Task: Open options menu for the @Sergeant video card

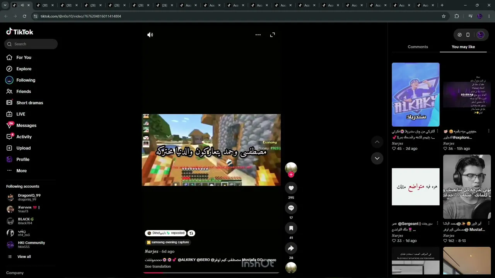Action: [437, 224]
